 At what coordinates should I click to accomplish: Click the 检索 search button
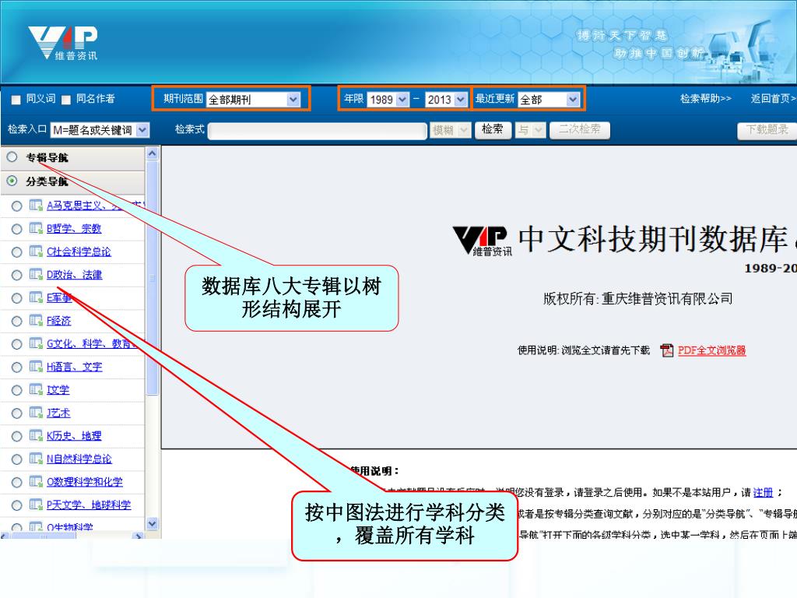click(x=493, y=130)
